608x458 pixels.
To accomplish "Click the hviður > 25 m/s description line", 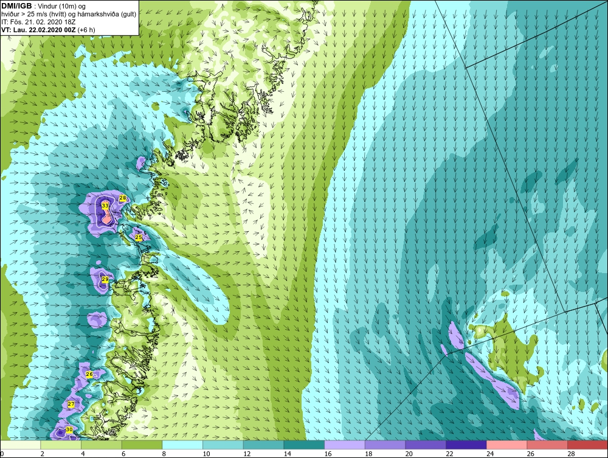I will [69, 15].
